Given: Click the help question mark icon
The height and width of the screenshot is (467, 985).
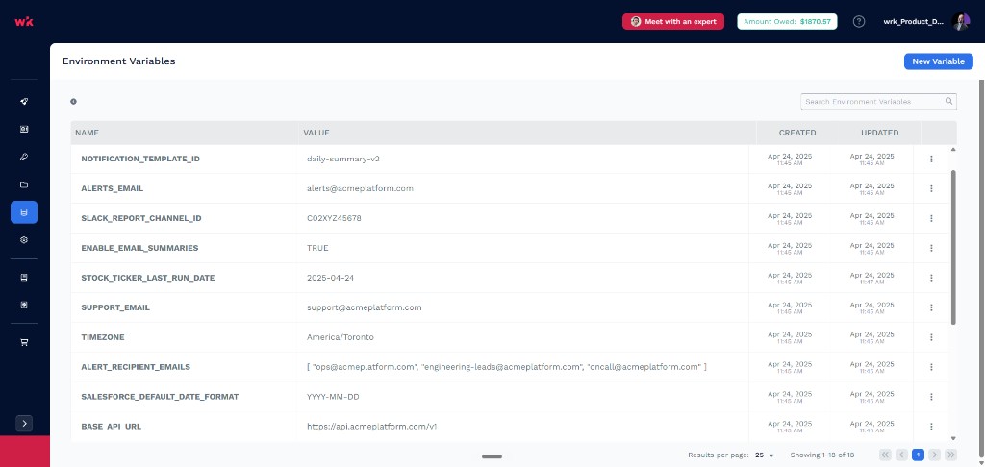Looking at the screenshot, I should tap(859, 21).
